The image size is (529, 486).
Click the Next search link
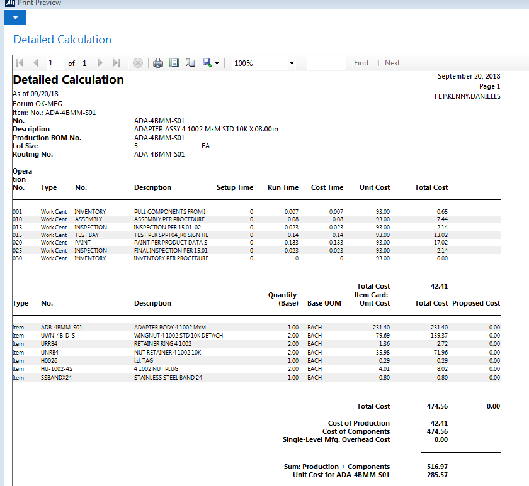392,63
